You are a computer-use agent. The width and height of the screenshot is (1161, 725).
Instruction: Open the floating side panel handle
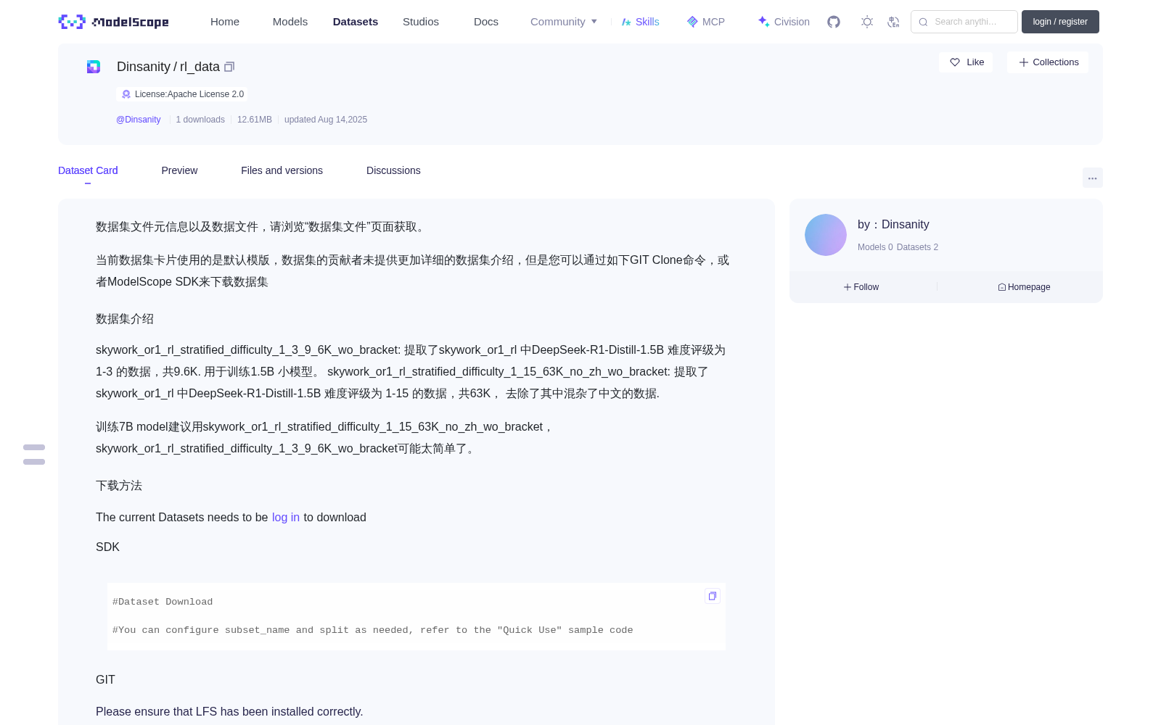click(34, 455)
